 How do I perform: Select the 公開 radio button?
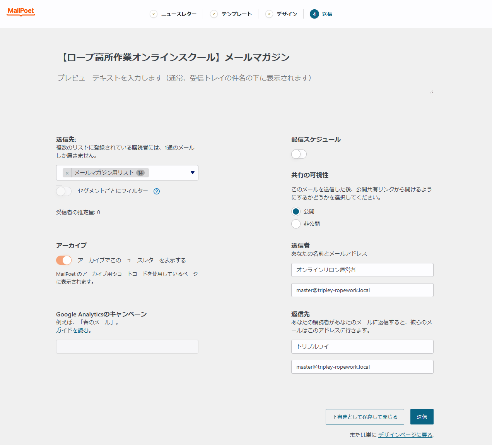296,211
